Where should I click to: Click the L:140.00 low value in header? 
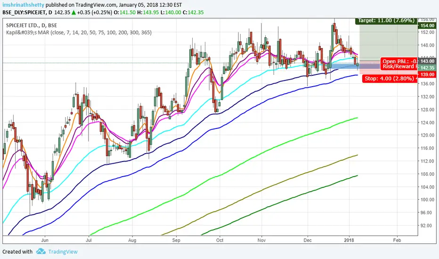(x=170, y=12)
